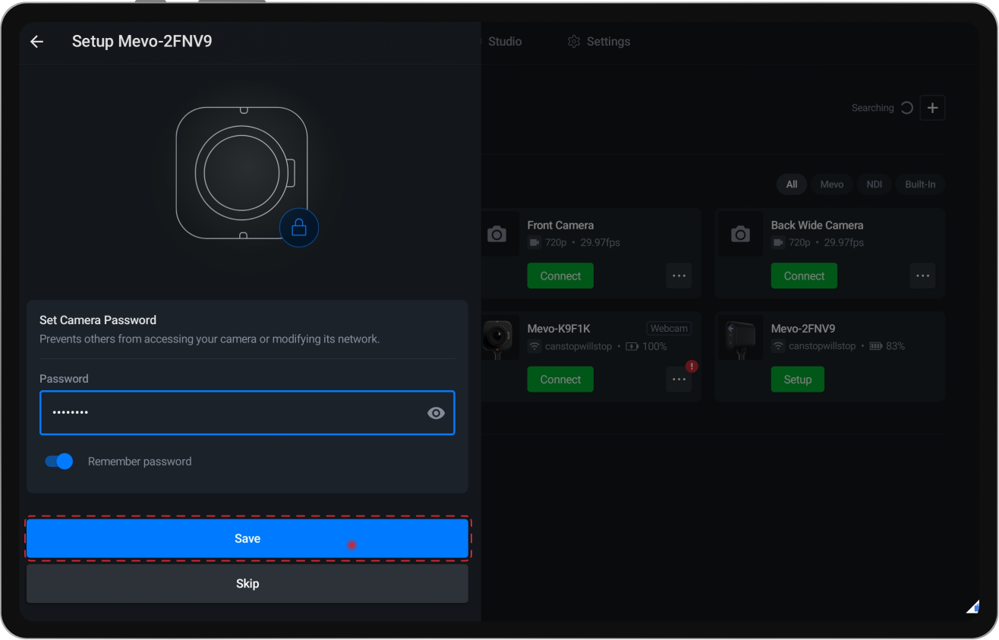Click the Set Camera Password heading
Image resolution: width=999 pixels, height=640 pixels.
tap(98, 320)
